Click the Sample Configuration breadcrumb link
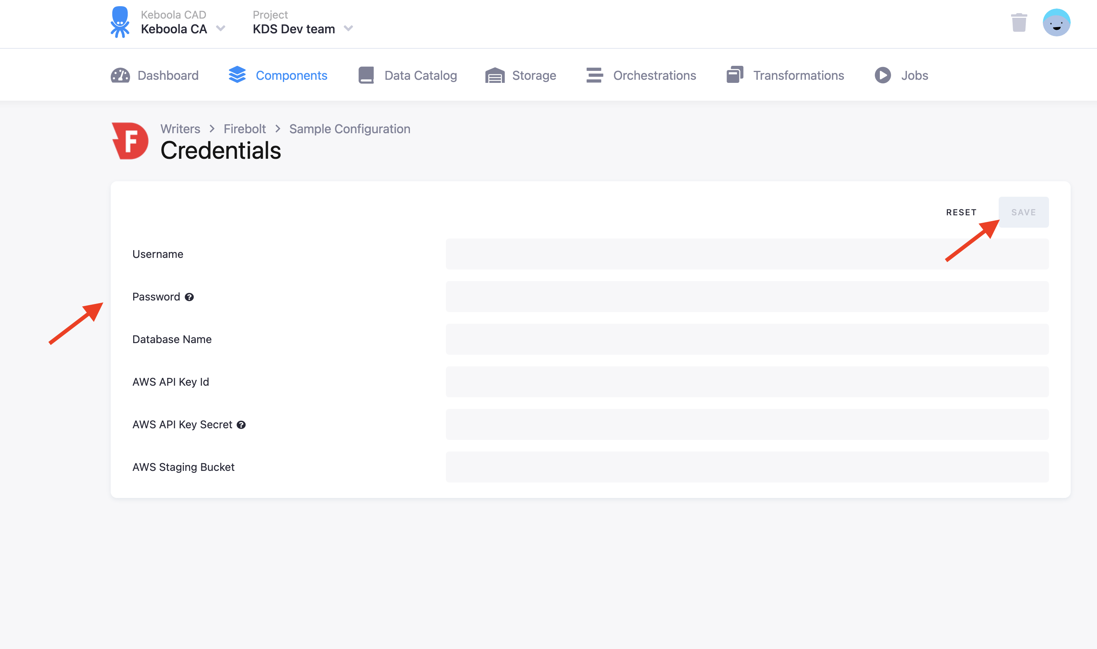This screenshot has width=1097, height=649. (350, 129)
